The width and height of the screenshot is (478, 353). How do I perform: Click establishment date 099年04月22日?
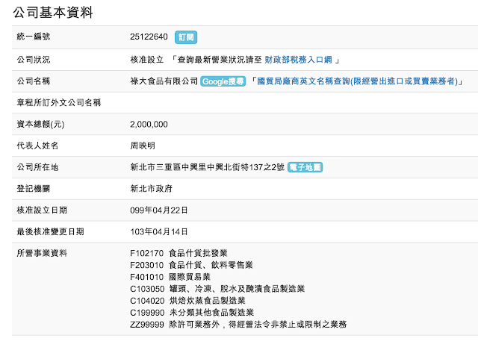pyautogui.click(x=159, y=211)
